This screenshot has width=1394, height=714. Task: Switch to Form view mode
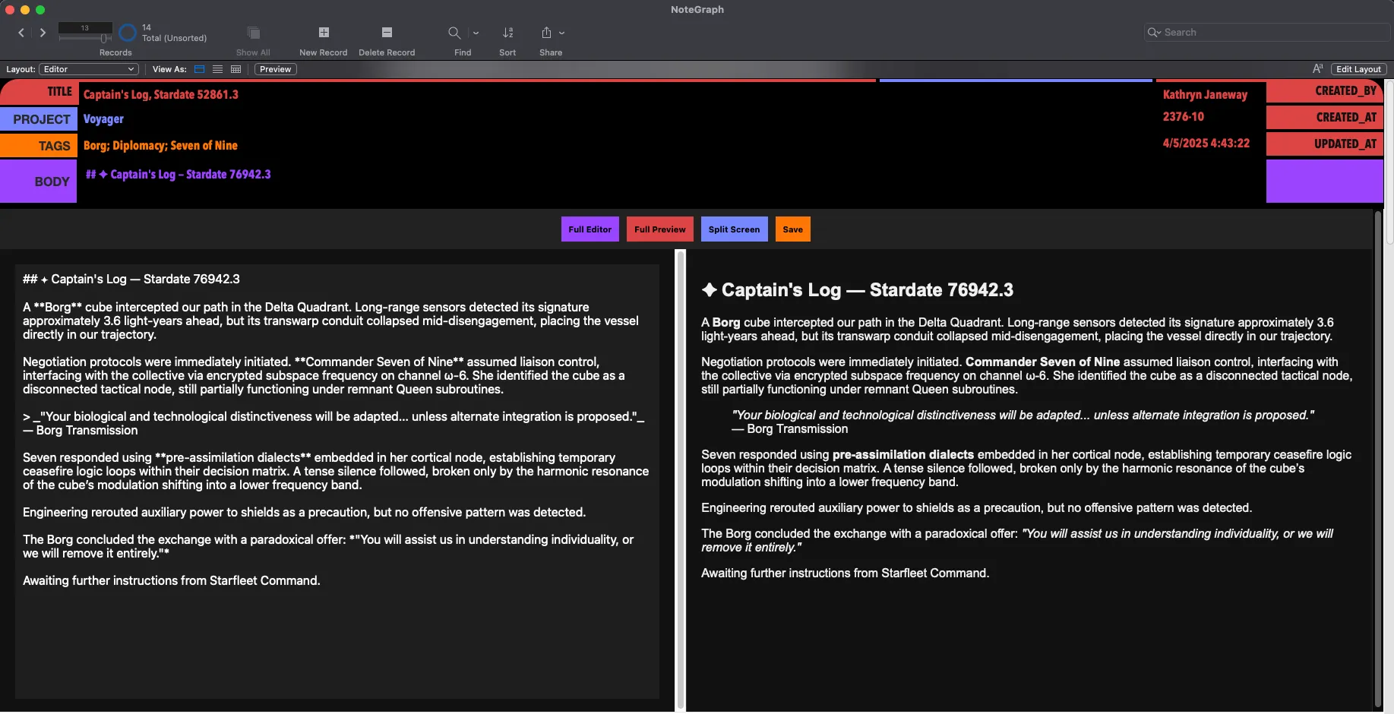(x=200, y=69)
